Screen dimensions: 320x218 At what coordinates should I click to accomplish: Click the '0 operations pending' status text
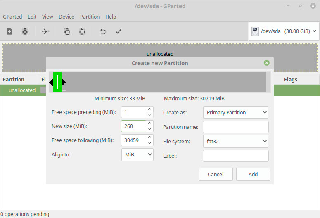[x=25, y=214]
